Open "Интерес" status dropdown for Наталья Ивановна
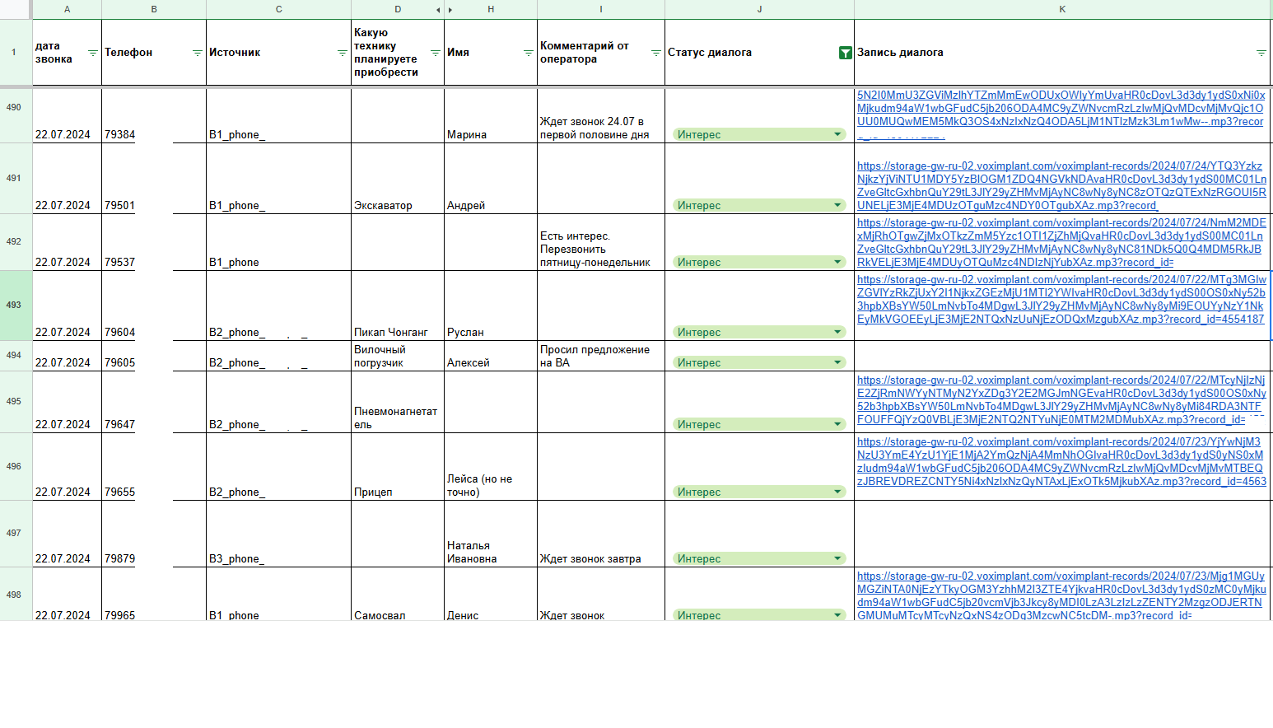The width and height of the screenshot is (1273, 728). pyautogui.click(x=837, y=558)
